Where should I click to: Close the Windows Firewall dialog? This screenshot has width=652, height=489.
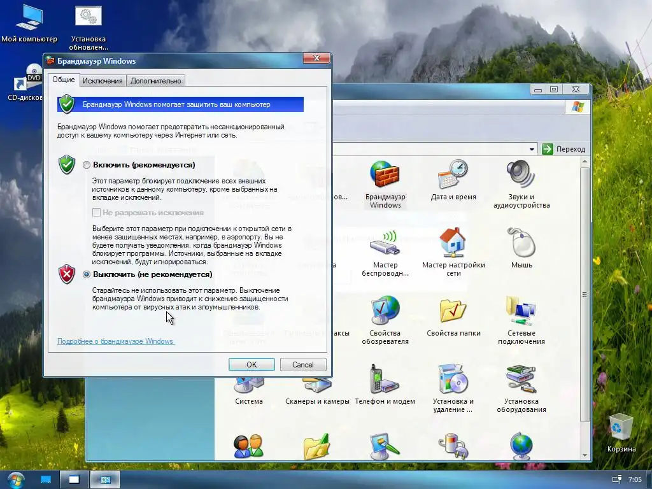tap(316, 58)
